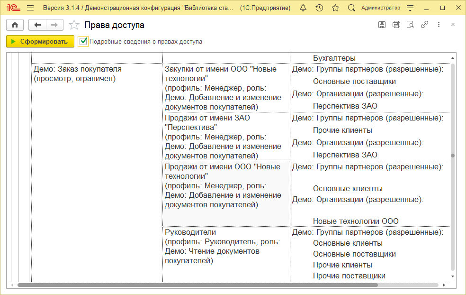Open the 1C main menu hamburger icon
The width and height of the screenshot is (466, 295).
pos(30,8)
